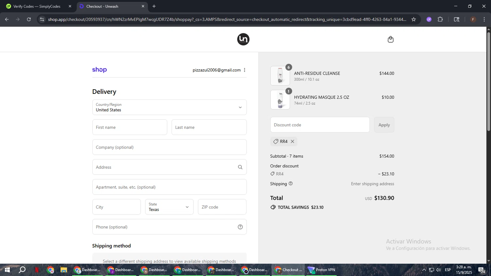Click the City field
Screen dimensions: 491x276
click(x=117, y=207)
